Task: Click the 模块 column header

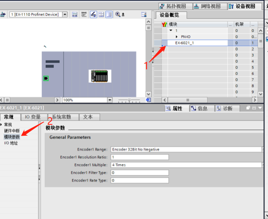Action: coord(197,24)
